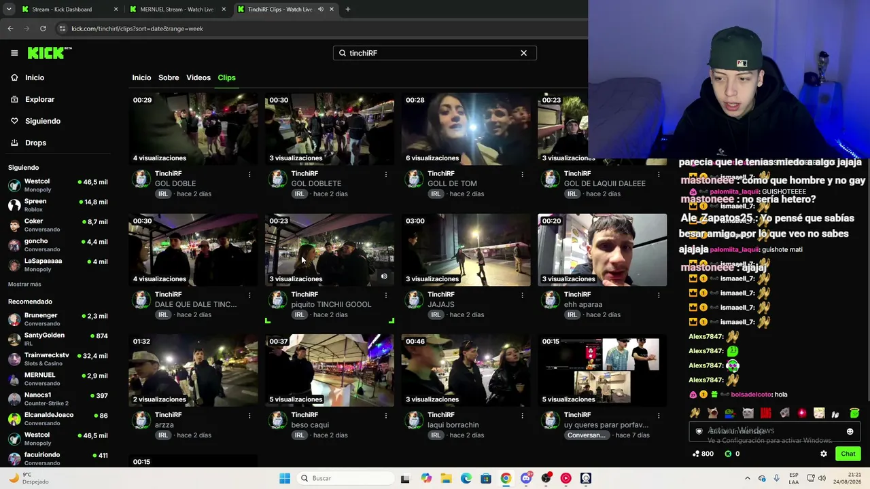
Task: Open Westcol channel in Siguiendo list
Action: 58,185
